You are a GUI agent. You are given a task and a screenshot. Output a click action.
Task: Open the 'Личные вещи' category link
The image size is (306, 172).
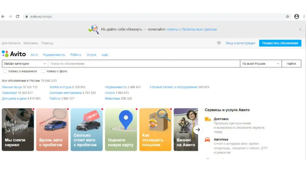tap(12, 87)
